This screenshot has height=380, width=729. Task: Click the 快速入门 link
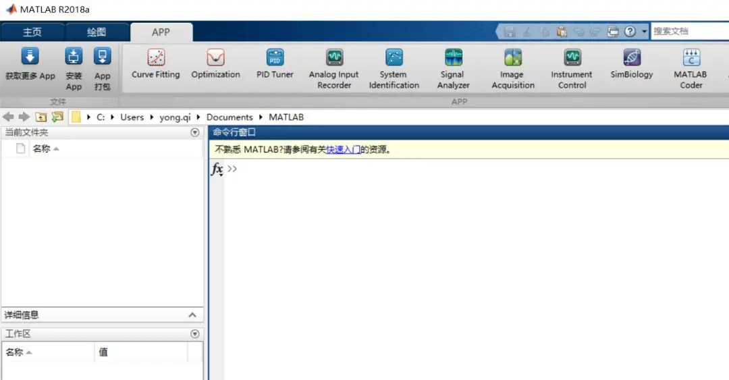coord(343,149)
